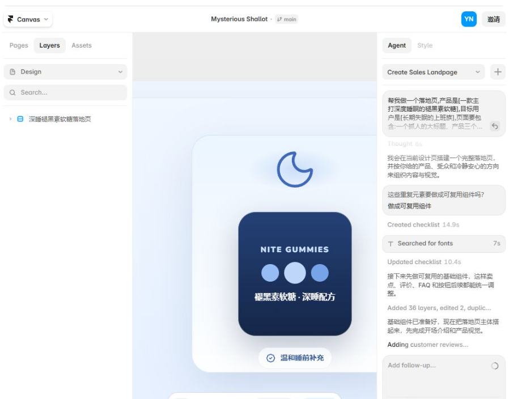
Task: Click the main branch badge
Action: [286, 19]
